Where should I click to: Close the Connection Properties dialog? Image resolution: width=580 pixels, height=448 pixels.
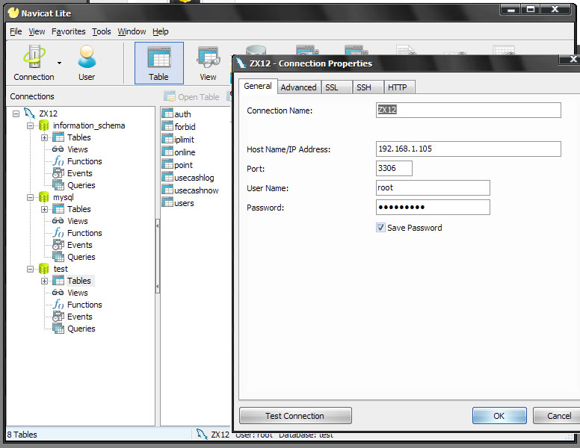tap(573, 59)
